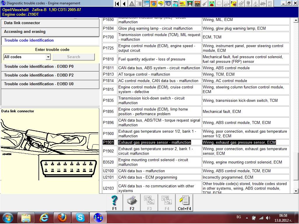299x224 pixels.
Task: Expand the Accessing and erasing section
Action: pyautogui.click(x=50, y=32)
